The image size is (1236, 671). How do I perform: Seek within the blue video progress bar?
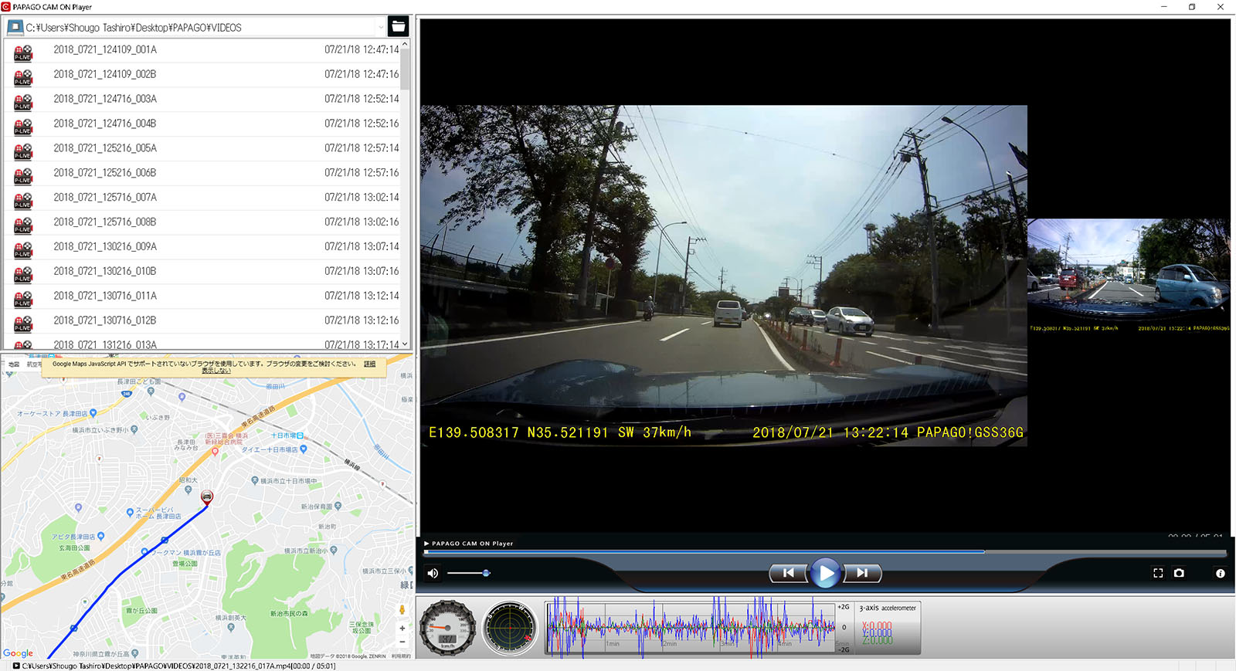pos(825,552)
